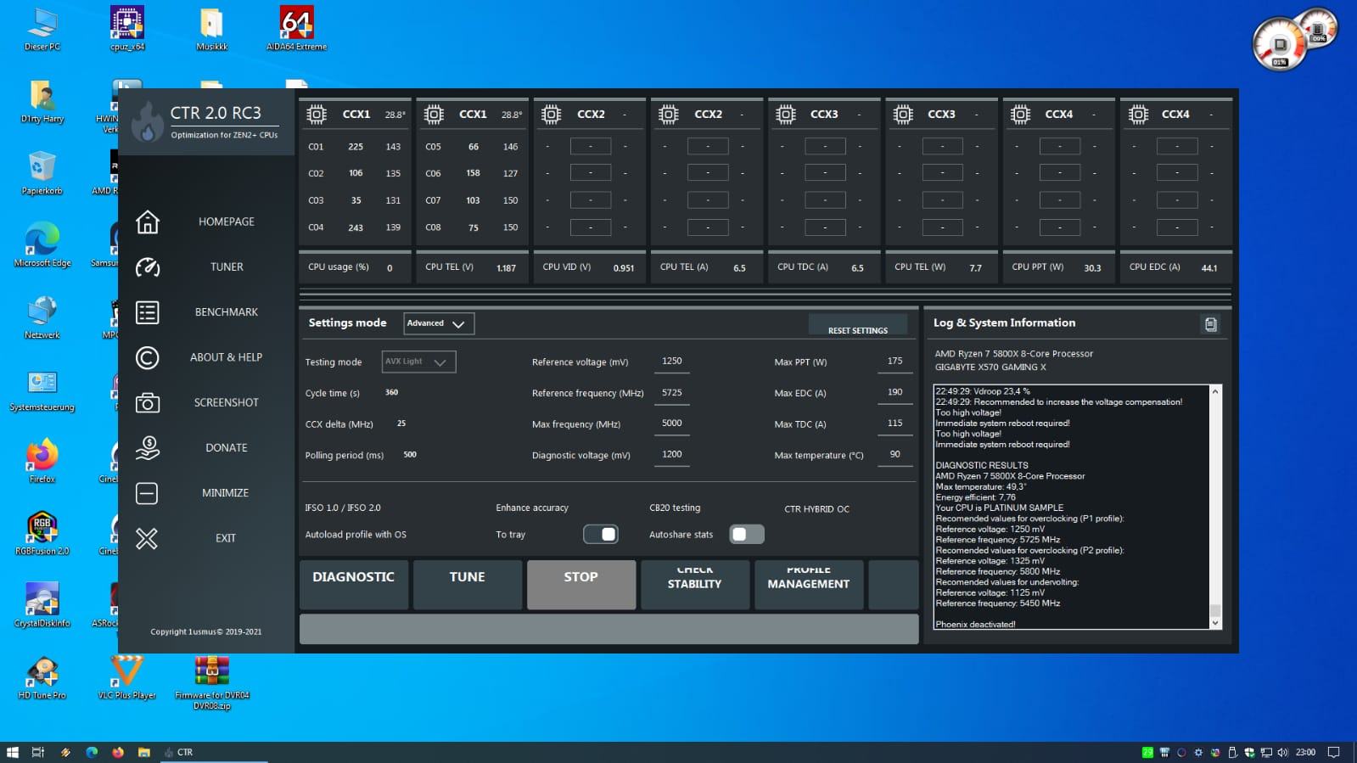The image size is (1357, 763).
Task: Edit the Max EDC (A) field
Action: click(895, 393)
